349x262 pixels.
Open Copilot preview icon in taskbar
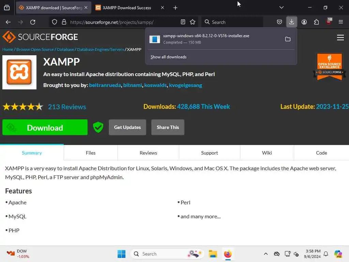pyautogui.click(x=338, y=254)
